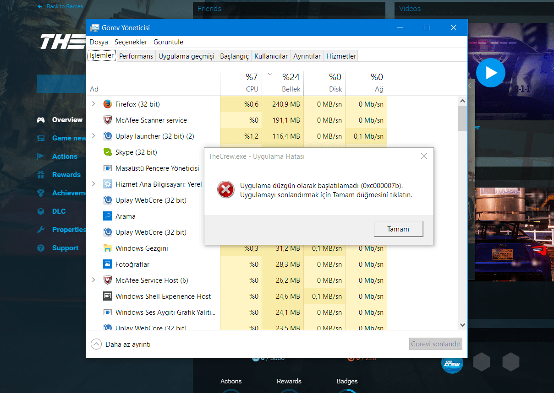The image size is (554, 393).
Task: Click the process list scroll down arrow
Action: pos(462,324)
